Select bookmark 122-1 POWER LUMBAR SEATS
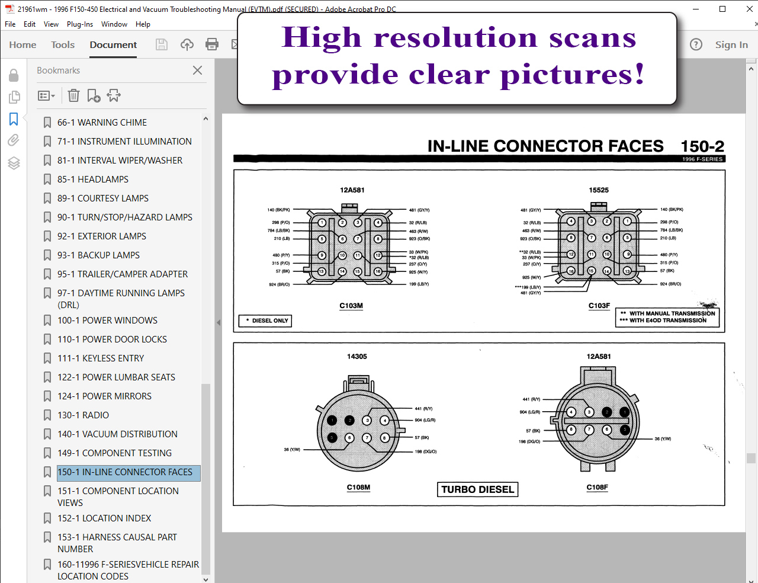This screenshot has width=758, height=583. click(x=116, y=377)
